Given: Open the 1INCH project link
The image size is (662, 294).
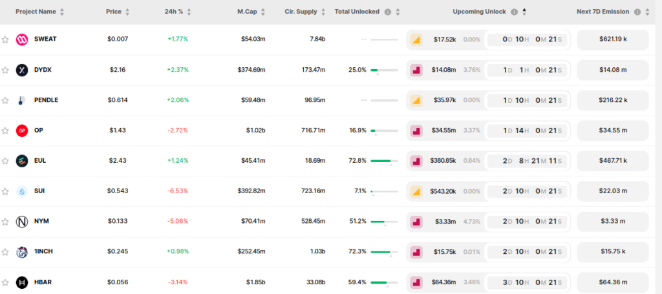Looking at the screenshot, I should pos(43,251).
